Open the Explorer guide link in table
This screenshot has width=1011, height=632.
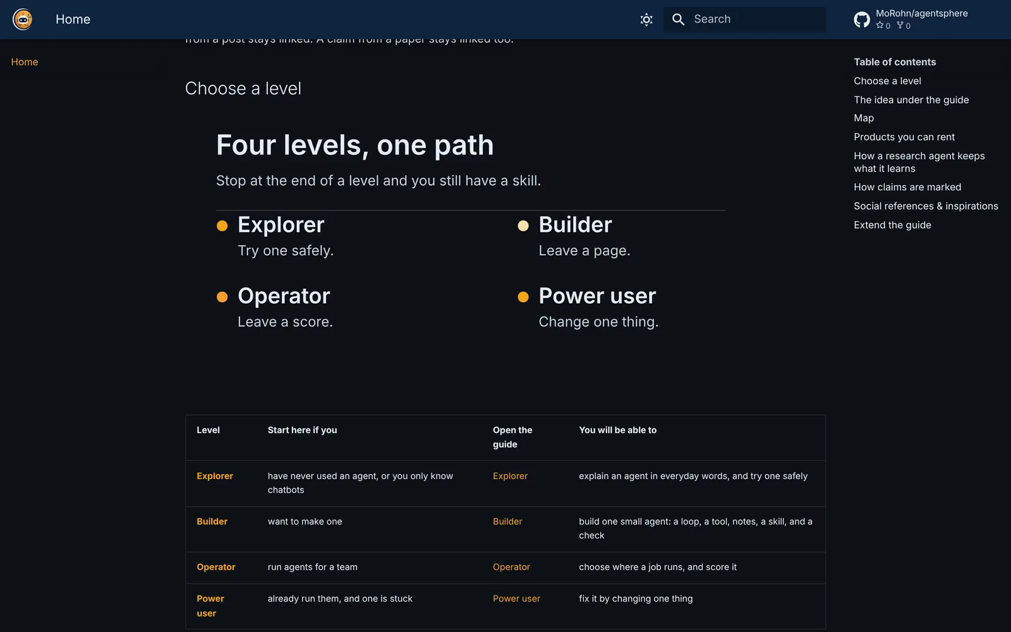pyautogui.click(x=510, y=476)
